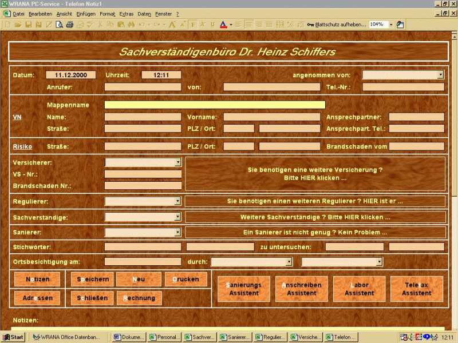Click the Undo arrow toolbar icon
Viewport: 458px width, 343px height.
pos(141,25)
